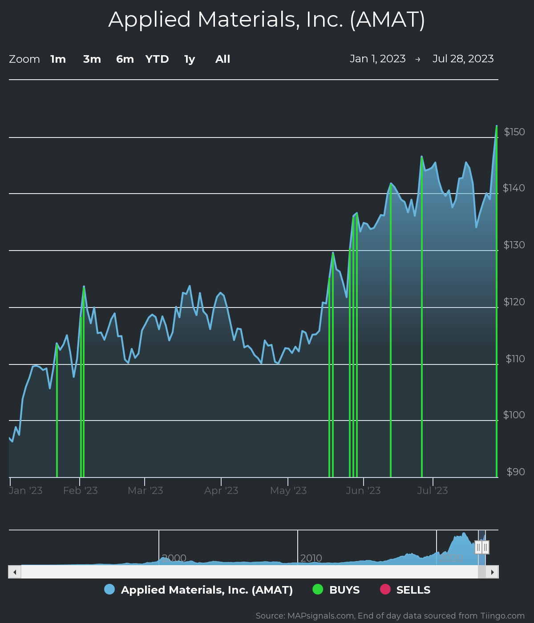534x623 pixels.
Task: Click the chart title Applied Materials, Inc. (AMAT)
Action: [267, 20]
